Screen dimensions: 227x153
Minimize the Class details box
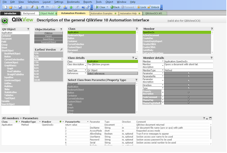136,58
